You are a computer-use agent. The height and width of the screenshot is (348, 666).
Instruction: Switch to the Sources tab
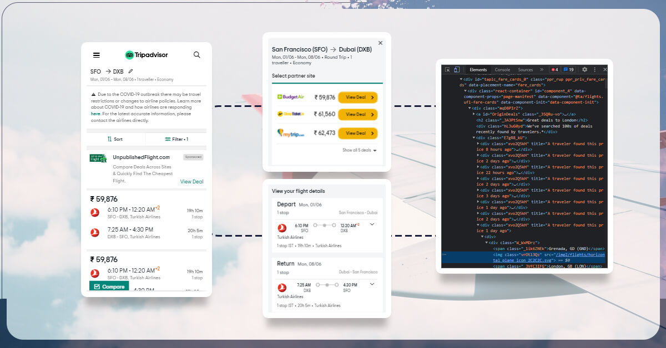[526, 70]
